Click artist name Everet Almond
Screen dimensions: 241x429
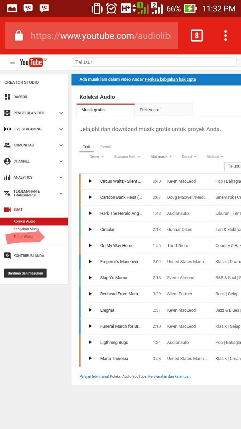tap(180, 278)
